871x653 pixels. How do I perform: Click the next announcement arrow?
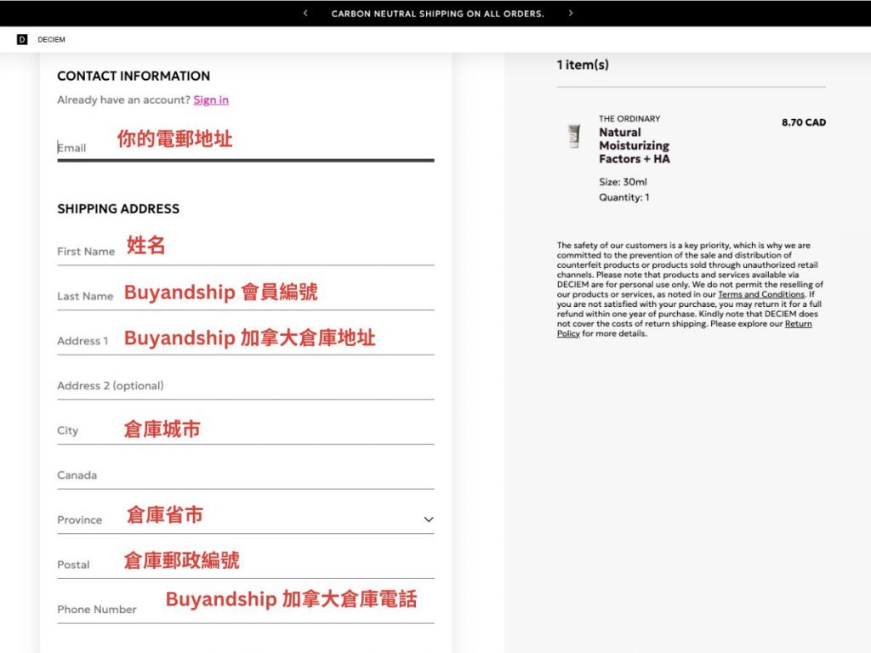(x=571, y=13)
